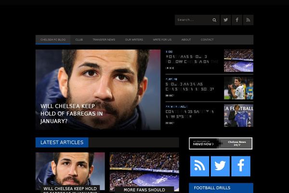Open Fabregas article thumbnail under Latest Articles
The width and height of the screenshot is (289, 193).
click(70, 169)
